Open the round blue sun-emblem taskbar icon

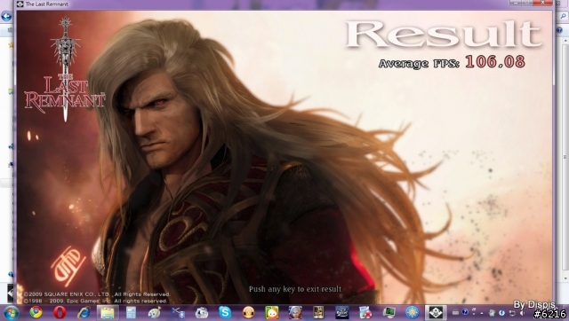click(x=413, y=312)
